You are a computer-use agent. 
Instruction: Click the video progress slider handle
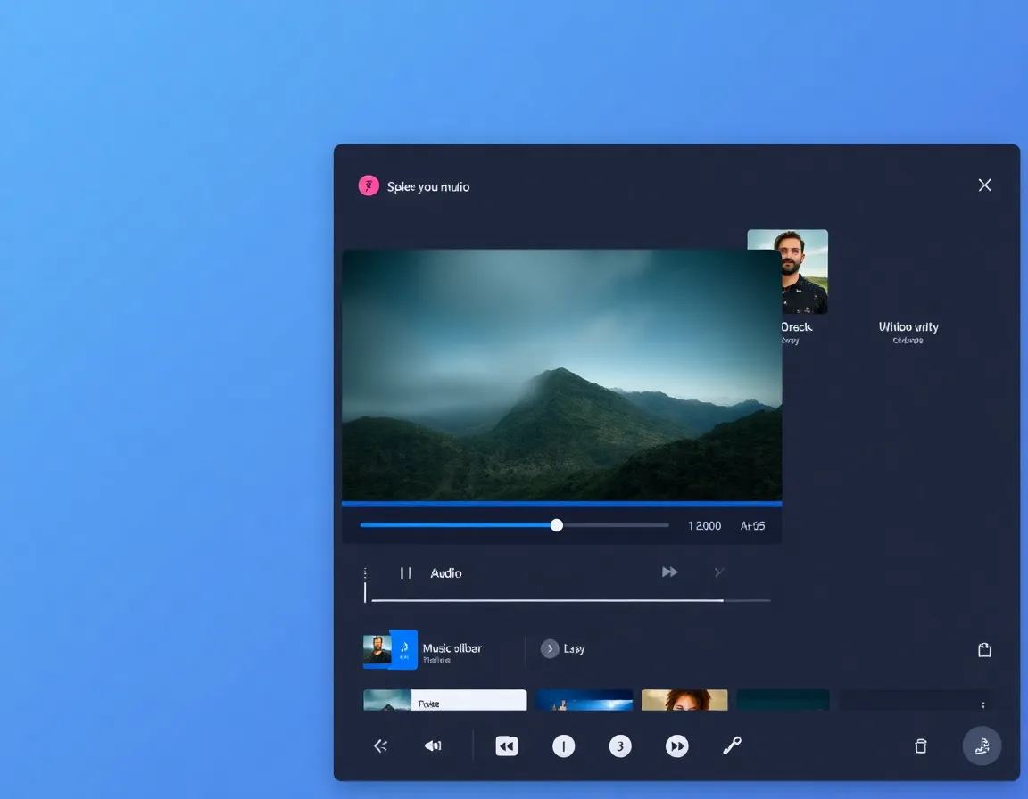click(x=557, y=525)
